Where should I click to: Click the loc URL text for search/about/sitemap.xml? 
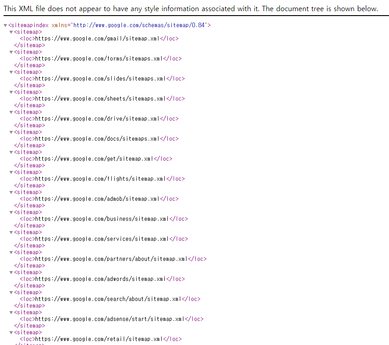pyautogui.click(x=108, y=299)
